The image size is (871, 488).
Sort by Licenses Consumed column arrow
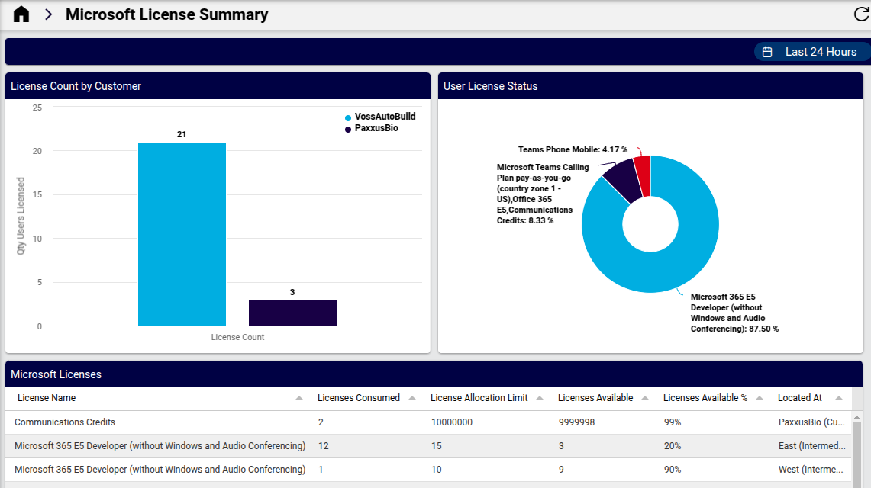412,398
